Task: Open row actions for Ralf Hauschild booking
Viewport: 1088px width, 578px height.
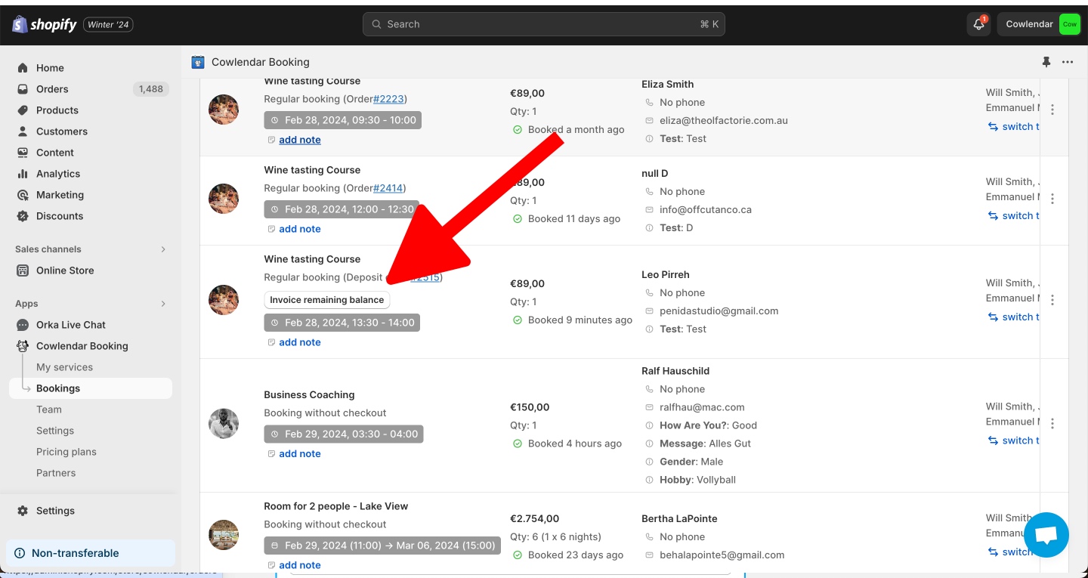Action: coord(1052,424)
